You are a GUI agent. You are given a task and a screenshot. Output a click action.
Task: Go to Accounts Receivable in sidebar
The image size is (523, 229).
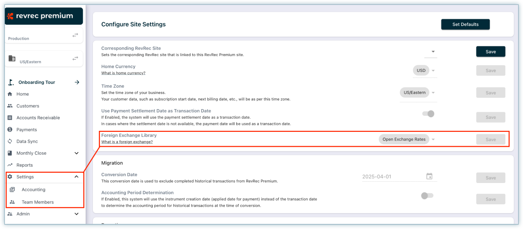[x=38, y=118]
